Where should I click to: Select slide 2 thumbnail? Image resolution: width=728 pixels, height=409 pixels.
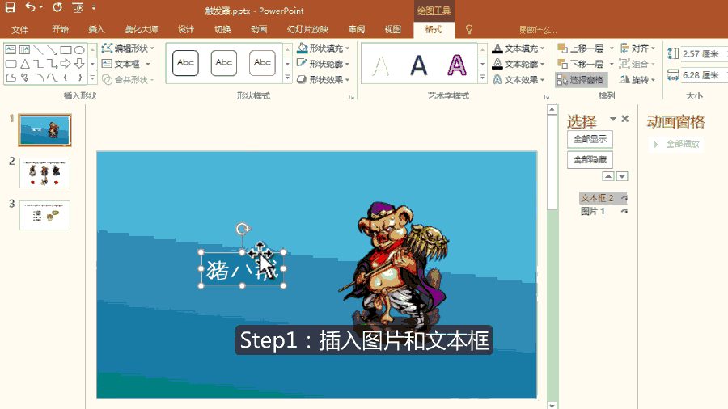tap(44, 173)
